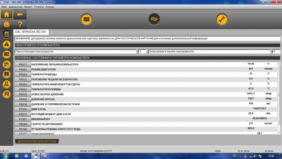Click the back arrow icon
Screen dimensions: 282x159
point(20,14)
